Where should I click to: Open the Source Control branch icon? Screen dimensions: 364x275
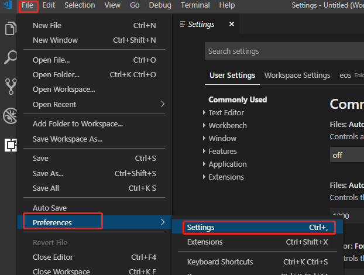[x=11, y=87]
